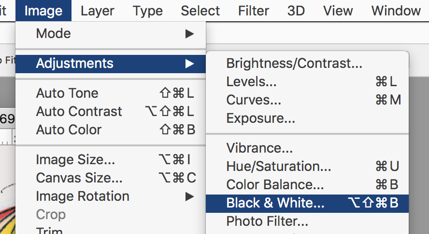Screen dimensions: 429x234
Task: Open Canvas Size dialog
Action: [x=111, y=178]
